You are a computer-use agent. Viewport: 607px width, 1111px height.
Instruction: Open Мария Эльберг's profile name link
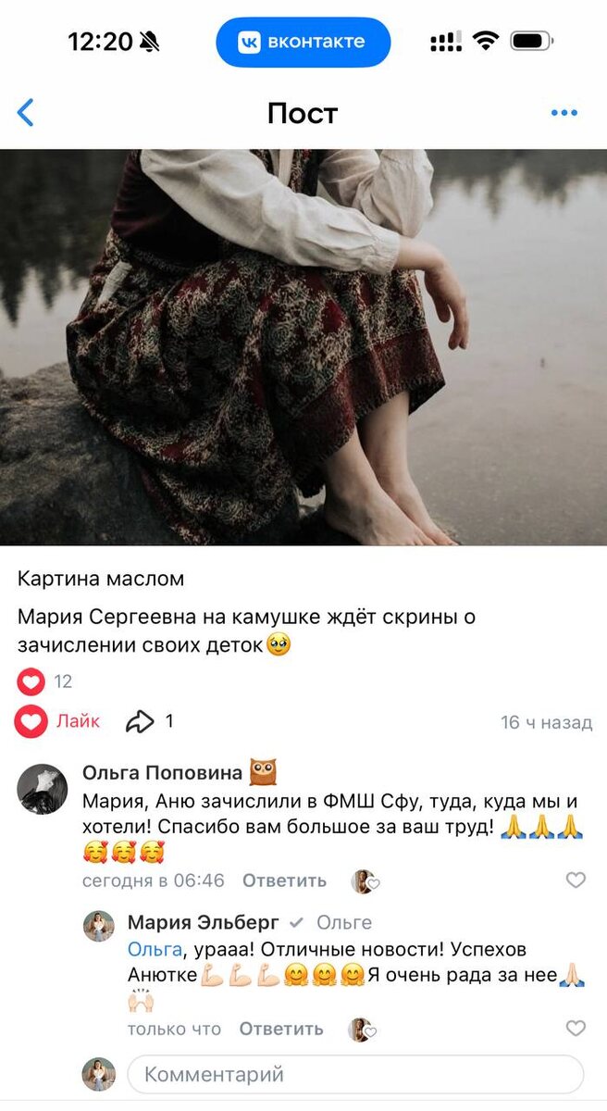pyautogui.click(x=204, y=922)
